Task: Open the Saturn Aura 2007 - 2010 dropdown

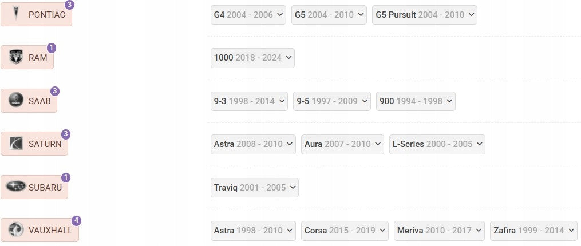Action: [x=342, y=144]
